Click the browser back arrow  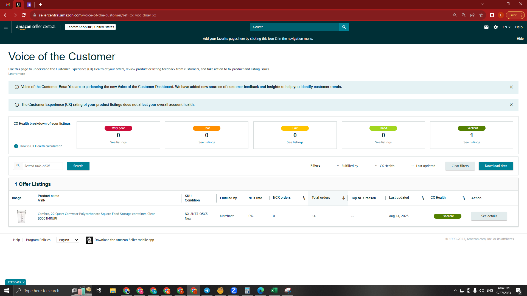(x=6, y=15)
